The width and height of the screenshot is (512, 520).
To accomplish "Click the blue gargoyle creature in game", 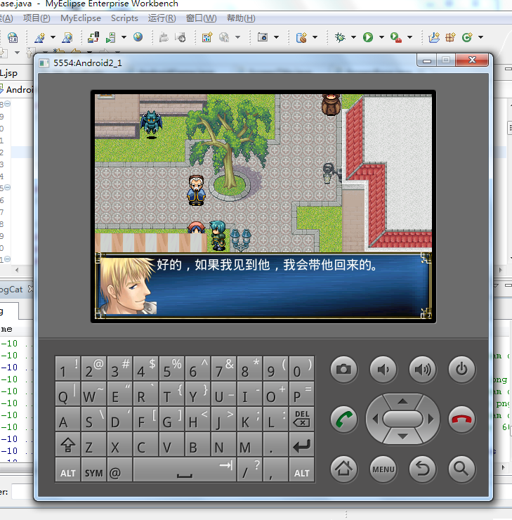I will 151,124.
